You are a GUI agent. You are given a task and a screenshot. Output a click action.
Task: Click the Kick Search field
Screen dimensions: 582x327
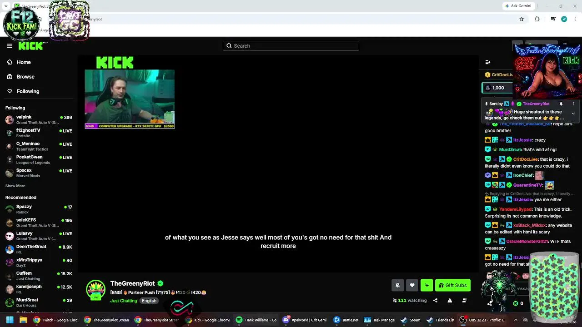(x=291, y=46)
